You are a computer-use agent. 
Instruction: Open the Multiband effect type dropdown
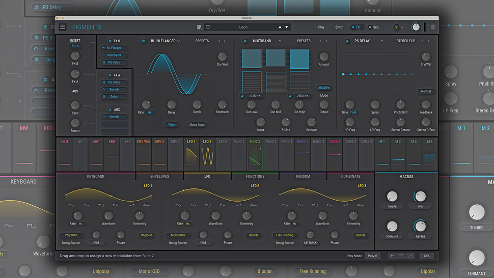point(266,41)
